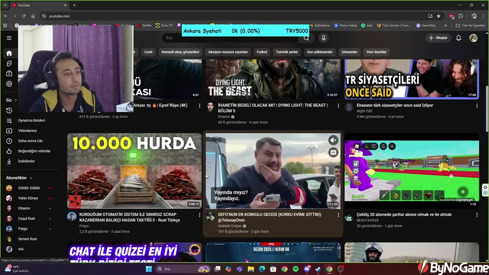The width and height of the screenshot is (489, 275).
Task: Play the Roblox Çekiliş video thumbnail
Action: click(x=411, y=171)
